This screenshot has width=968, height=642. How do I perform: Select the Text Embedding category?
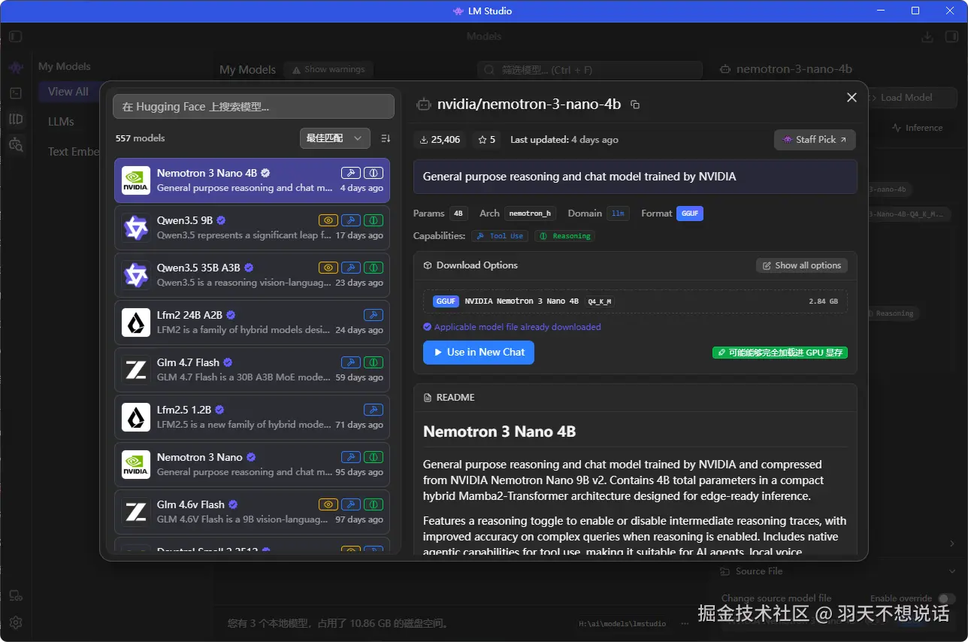[73, 152]
